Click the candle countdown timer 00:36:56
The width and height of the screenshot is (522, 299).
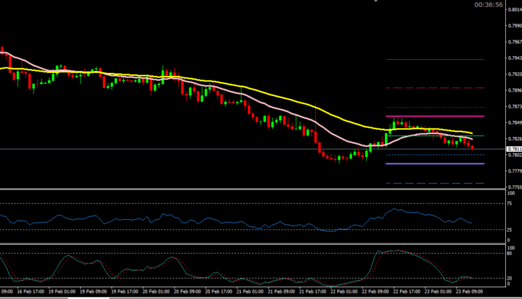click(489, 4)
